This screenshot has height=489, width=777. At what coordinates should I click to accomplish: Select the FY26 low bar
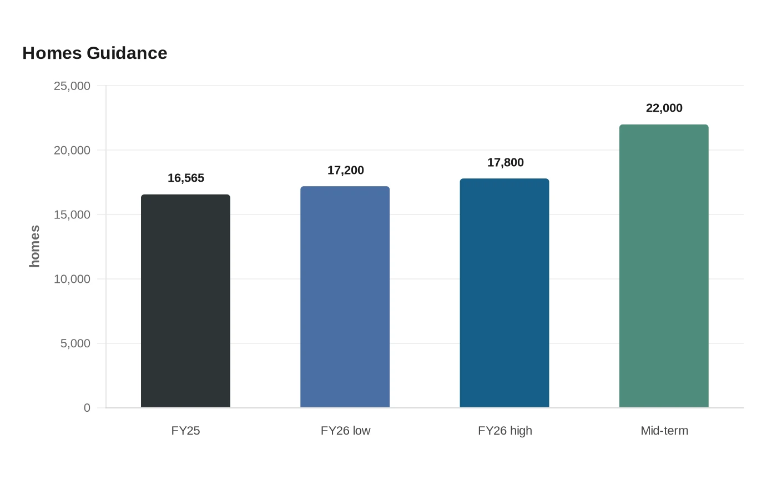345,297
